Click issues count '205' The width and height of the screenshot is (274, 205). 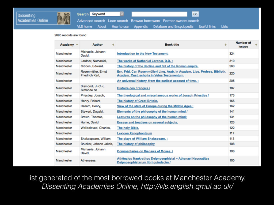tap(232, 81)
